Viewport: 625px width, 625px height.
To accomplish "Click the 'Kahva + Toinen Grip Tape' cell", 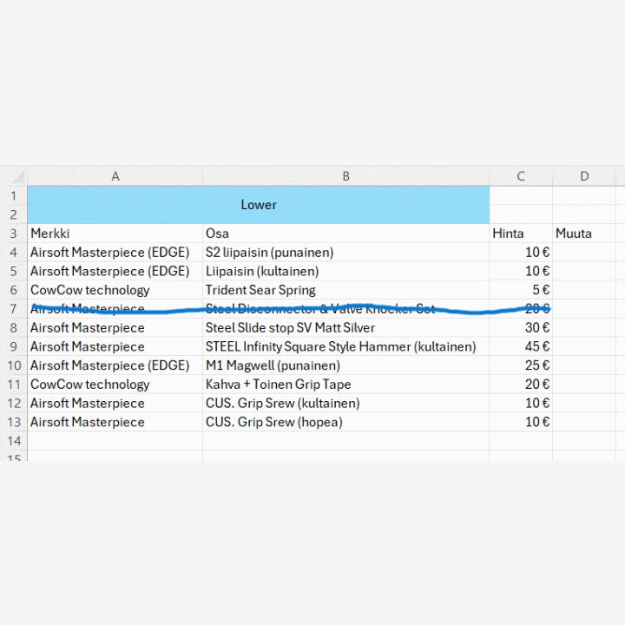I will 345,385.
